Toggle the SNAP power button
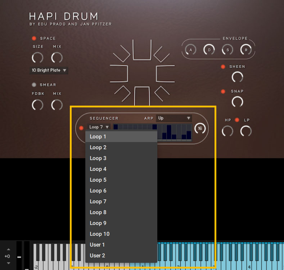Screen dimensions: 284x270 [x=223, y=92]
